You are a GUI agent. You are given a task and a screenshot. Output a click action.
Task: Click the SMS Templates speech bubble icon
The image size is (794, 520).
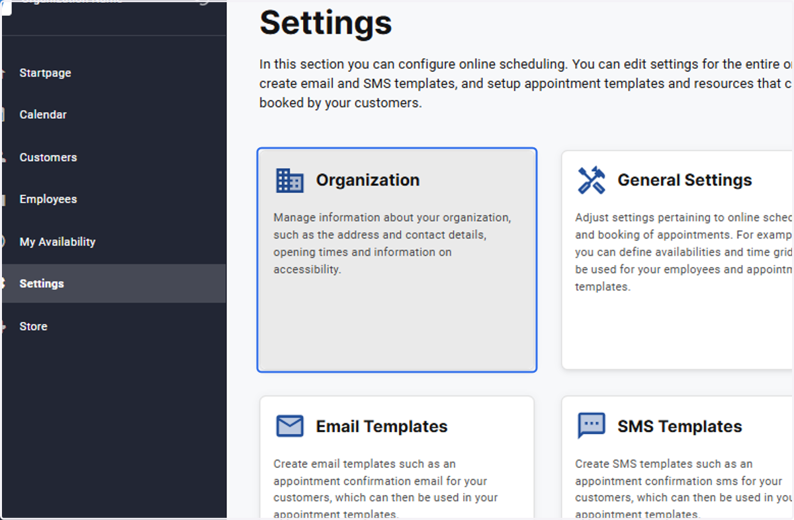click(x=592, y=426)
